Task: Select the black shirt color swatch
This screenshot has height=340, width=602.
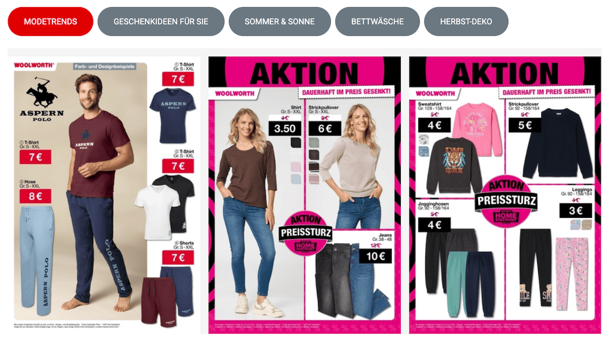Action: pos(296,143)
